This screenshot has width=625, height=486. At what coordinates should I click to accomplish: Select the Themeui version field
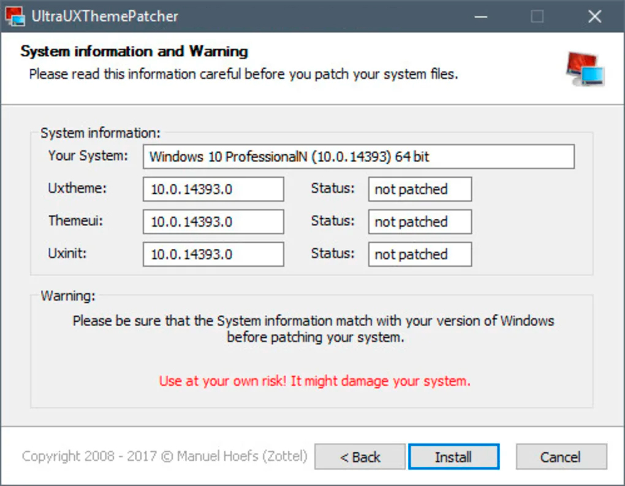click(213, 222)
